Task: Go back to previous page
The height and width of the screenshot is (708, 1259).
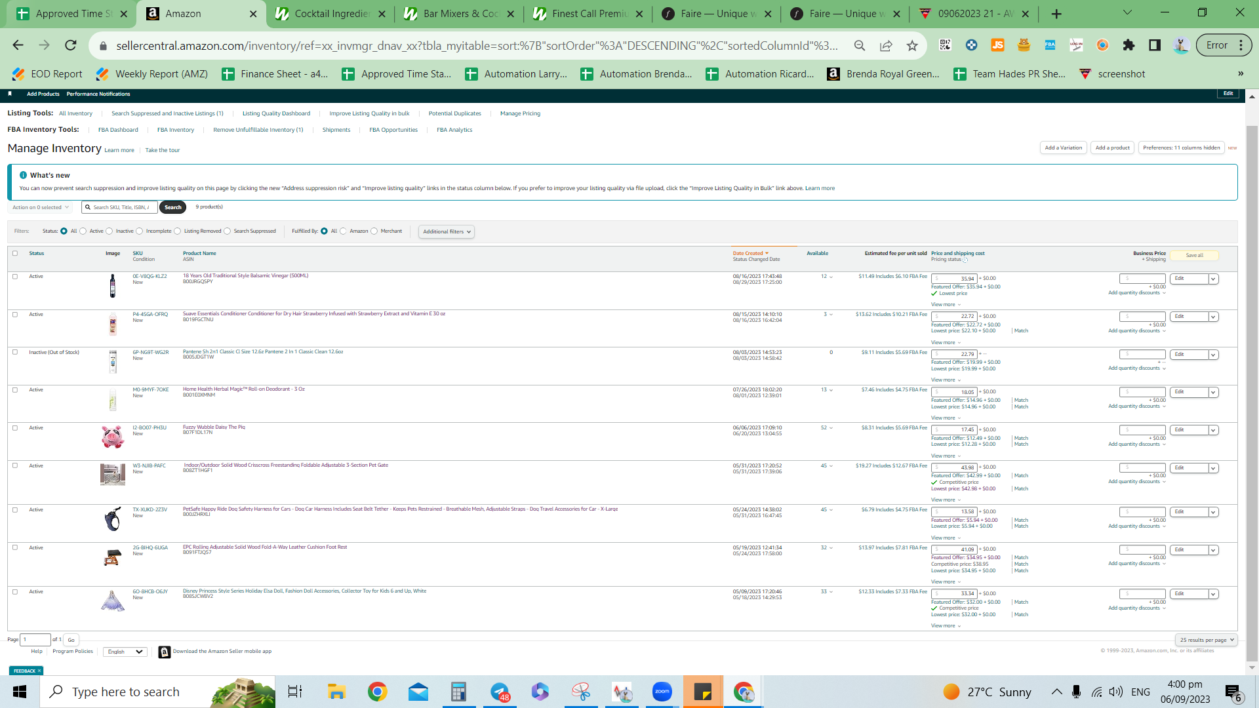Action: (x=18, y=45)
